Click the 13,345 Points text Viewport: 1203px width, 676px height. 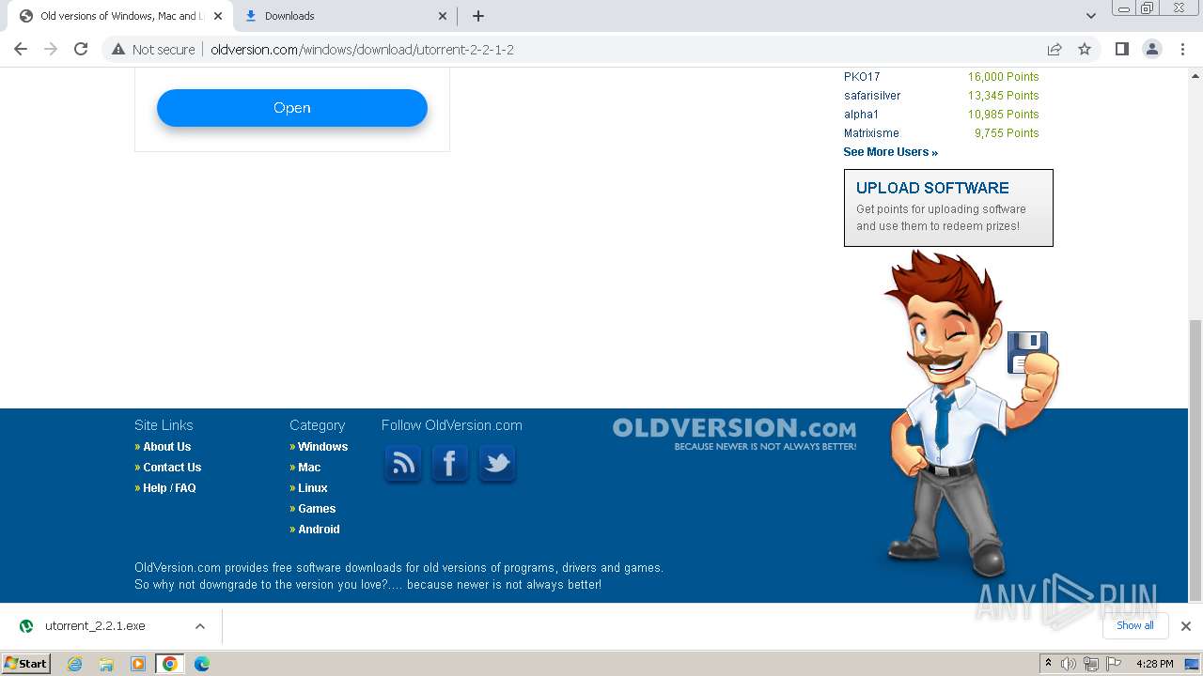pyautogui.click(x=1003, y=96)
